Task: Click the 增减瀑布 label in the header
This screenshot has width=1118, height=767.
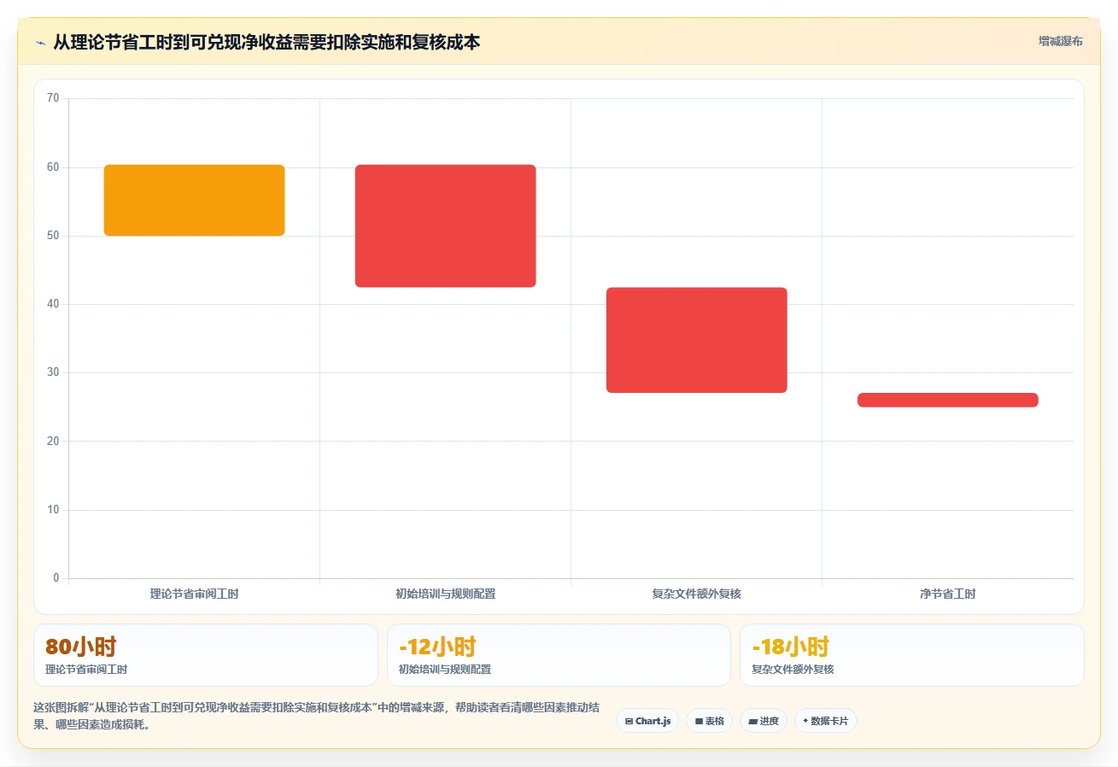Action: (x=1060, y=42)
